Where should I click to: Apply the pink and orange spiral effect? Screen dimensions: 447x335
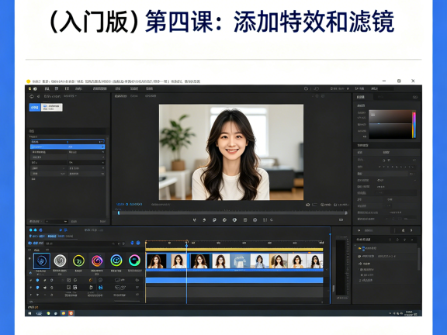pos(97,261)
